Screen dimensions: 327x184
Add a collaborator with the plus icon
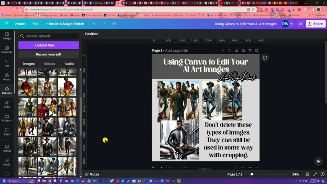(291, 24)
